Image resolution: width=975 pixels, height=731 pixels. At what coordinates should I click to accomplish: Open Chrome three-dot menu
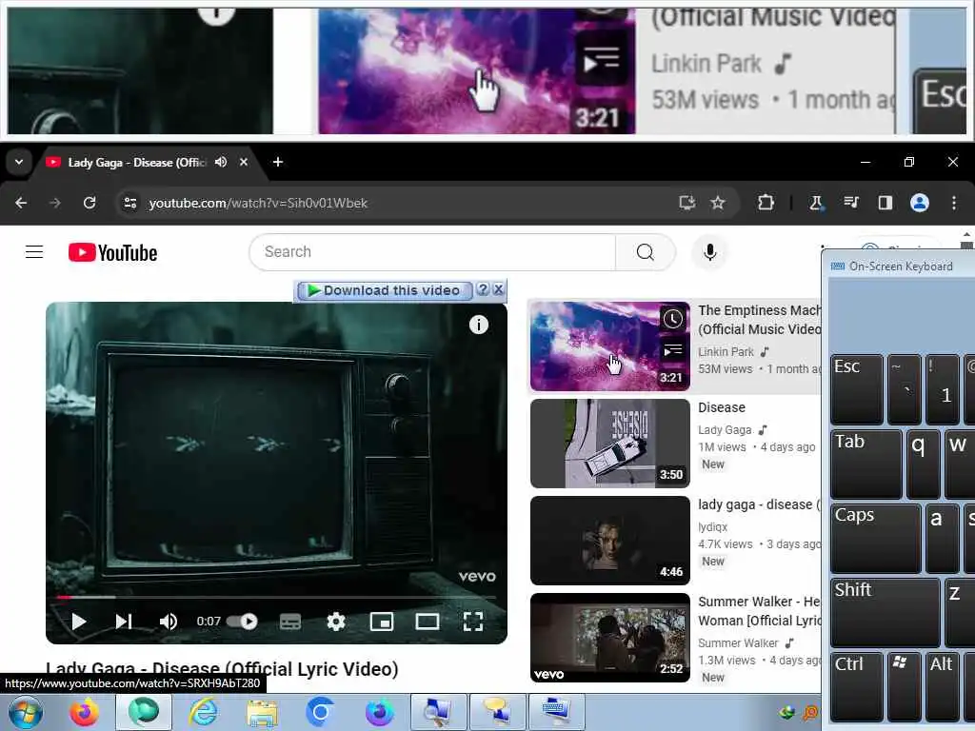tap(954, 203)
